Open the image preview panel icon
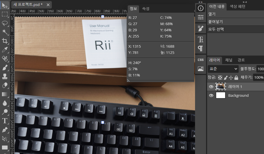 (200, 69)
